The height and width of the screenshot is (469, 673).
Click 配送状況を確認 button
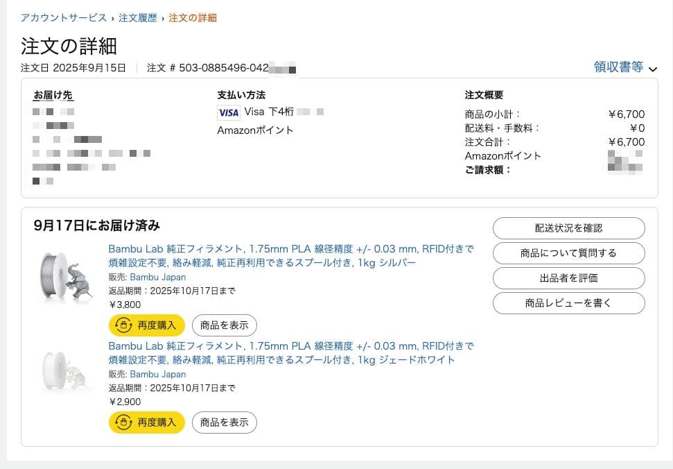pos(568,228)
